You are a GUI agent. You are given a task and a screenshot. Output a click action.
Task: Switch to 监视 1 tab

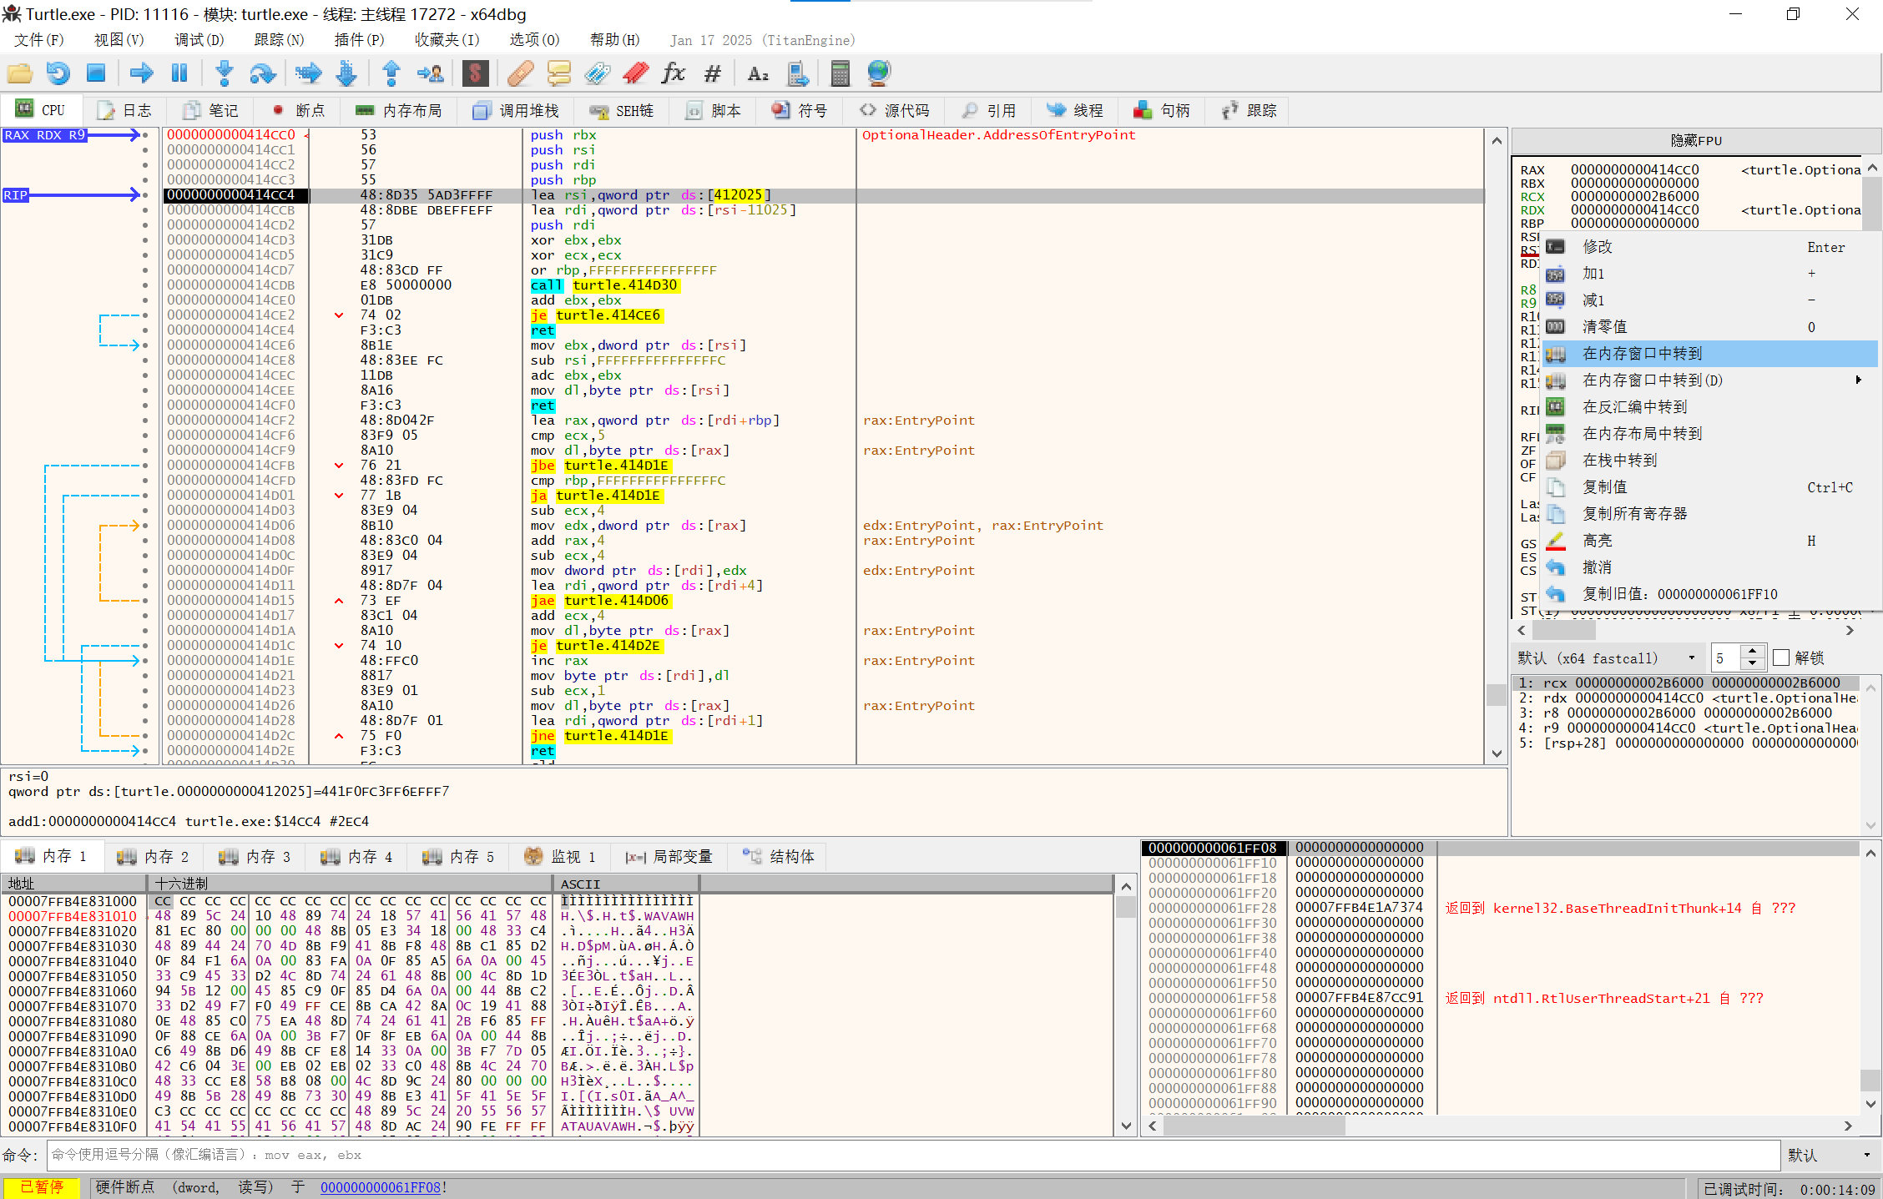tap(560, 856)
